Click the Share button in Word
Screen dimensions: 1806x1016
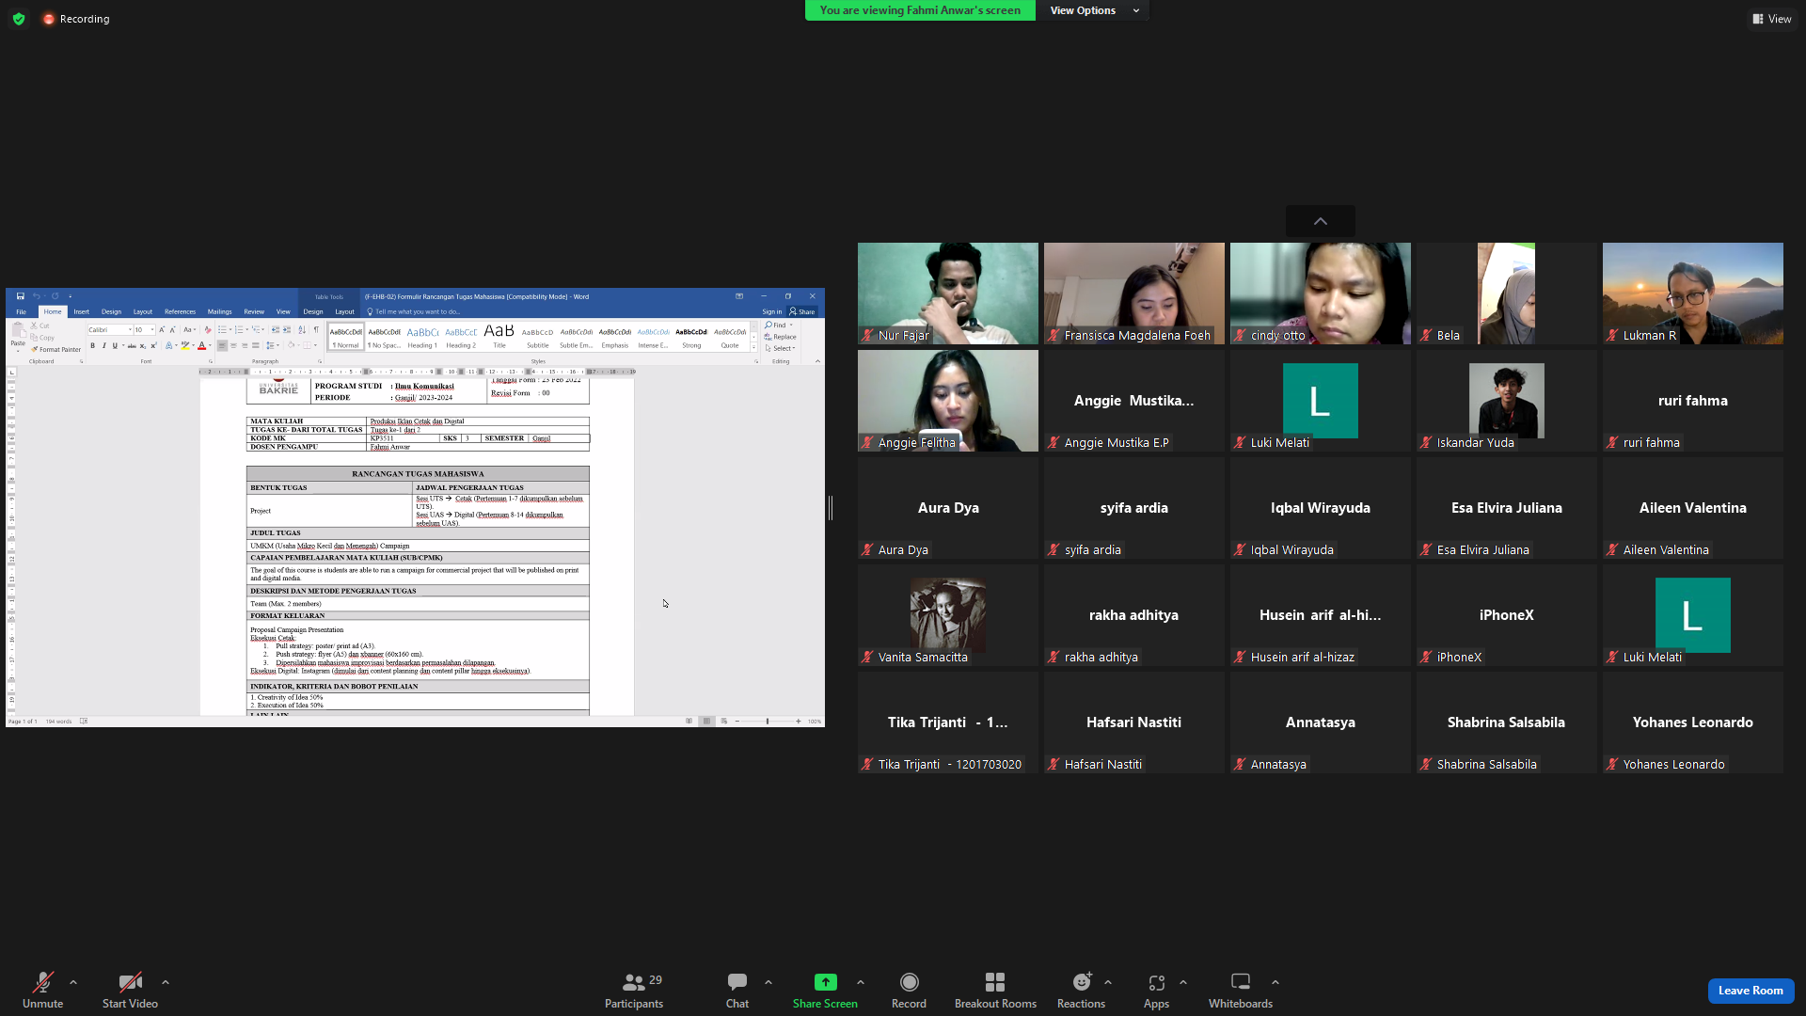point(802,311)
